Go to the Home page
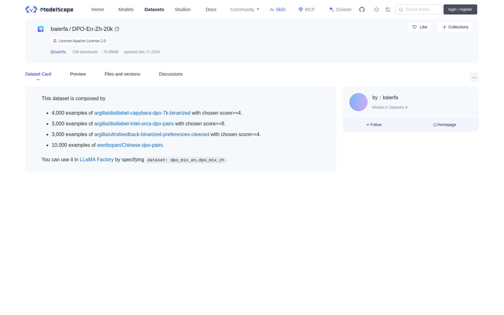The height and width of the screenshot is (315, 504). pyautogui.click(x=98, y=9)
